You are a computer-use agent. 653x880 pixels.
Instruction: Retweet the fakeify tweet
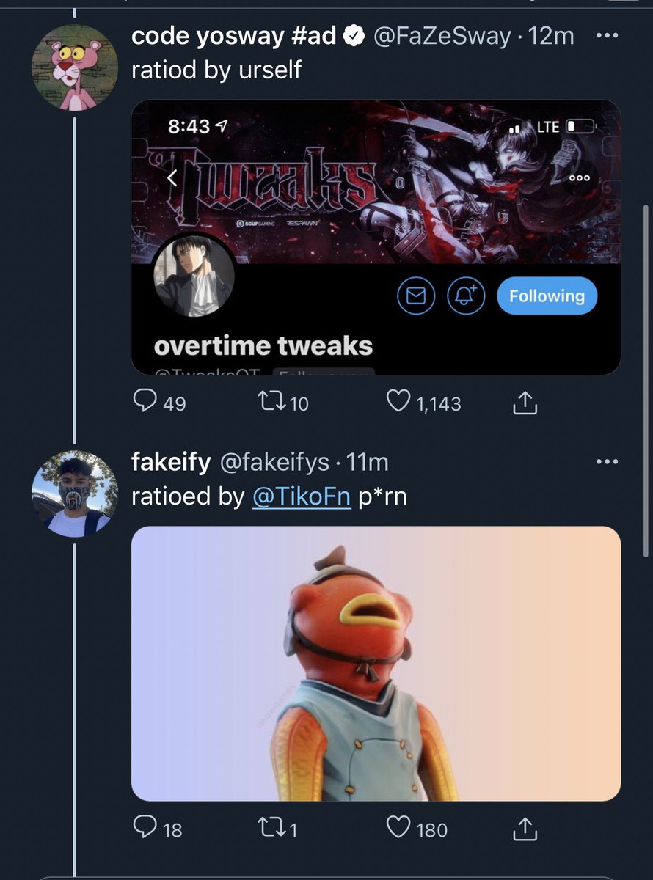click(273, 828)
